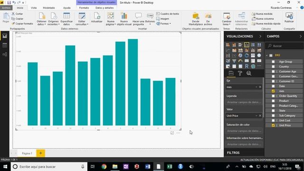This screenshot has height=171, width=304.
Task: Select the R script visual icon
Action: 247,66
